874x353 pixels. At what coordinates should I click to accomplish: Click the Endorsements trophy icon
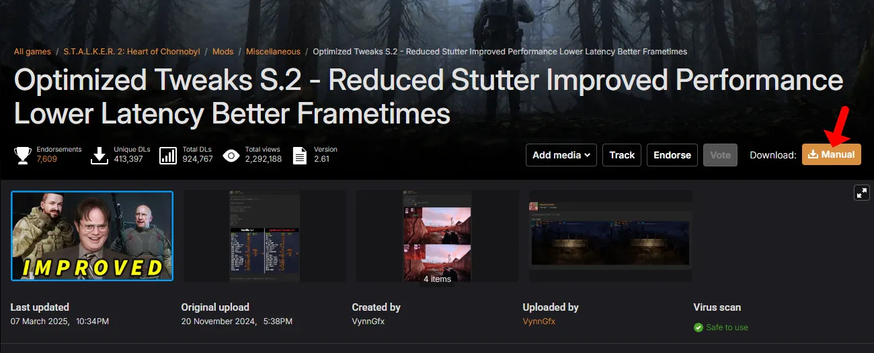point(23,155)
